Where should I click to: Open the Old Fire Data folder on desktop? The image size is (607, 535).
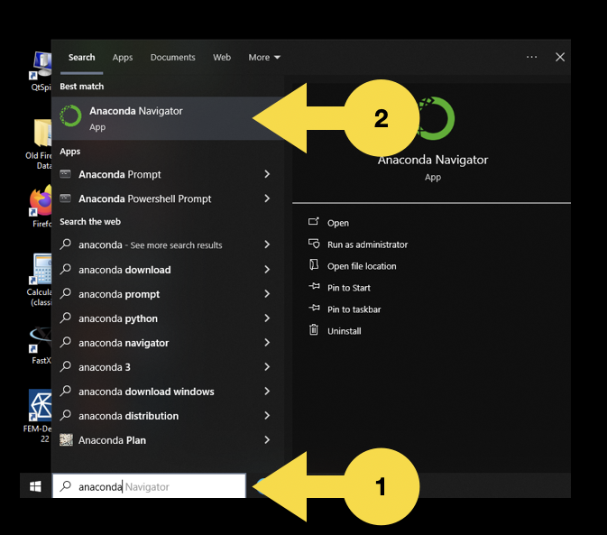click(39, 144)
